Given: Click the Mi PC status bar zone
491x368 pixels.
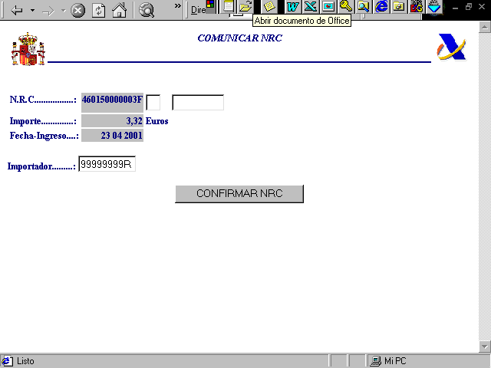Looking at the screenshot, I should pyautogui.click(x=395, y=361).
